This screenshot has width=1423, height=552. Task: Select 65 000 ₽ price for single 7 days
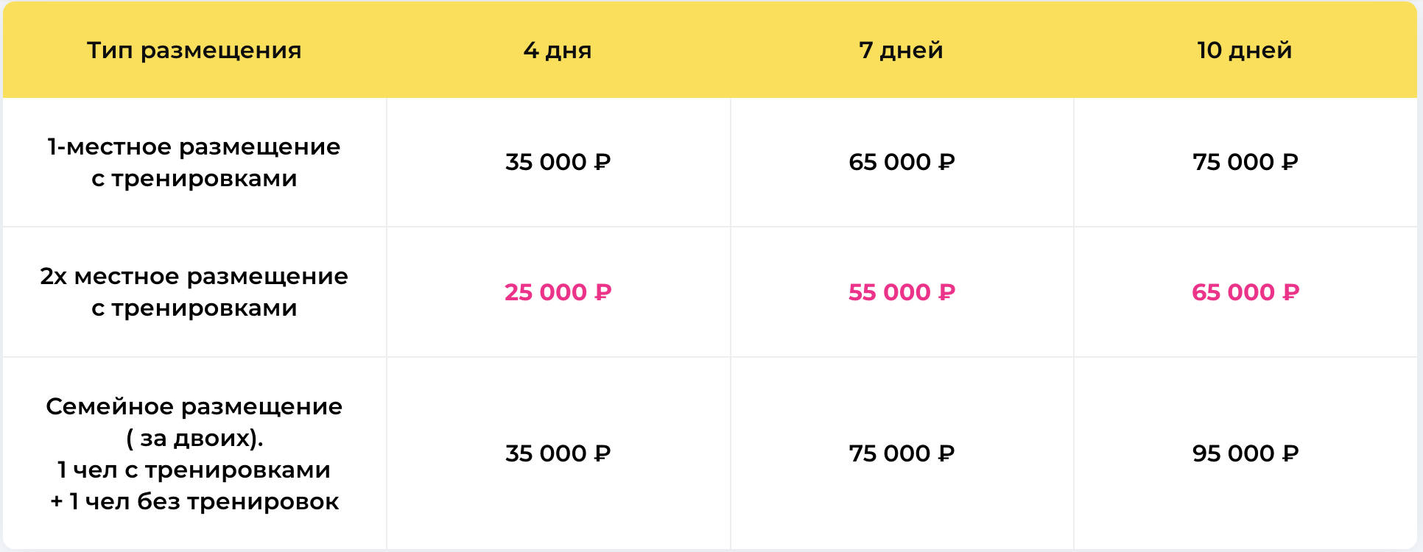pyautogui.click(x=902, y=162)
